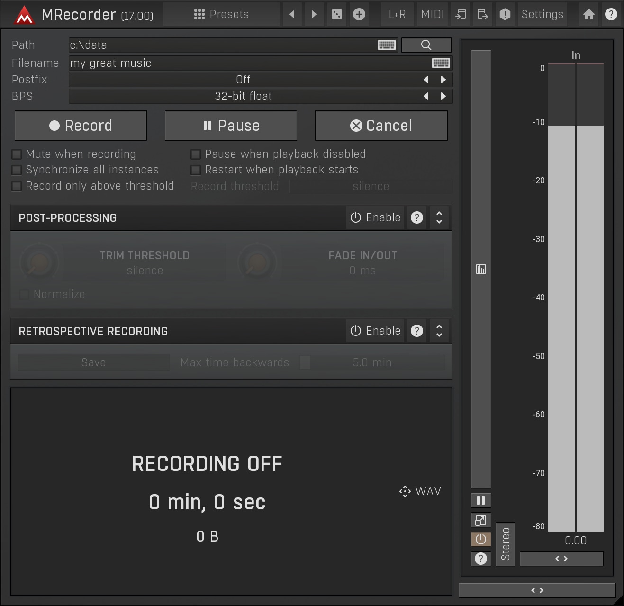
Task: Check Synchronize all instances
Action: pos(17,170)
